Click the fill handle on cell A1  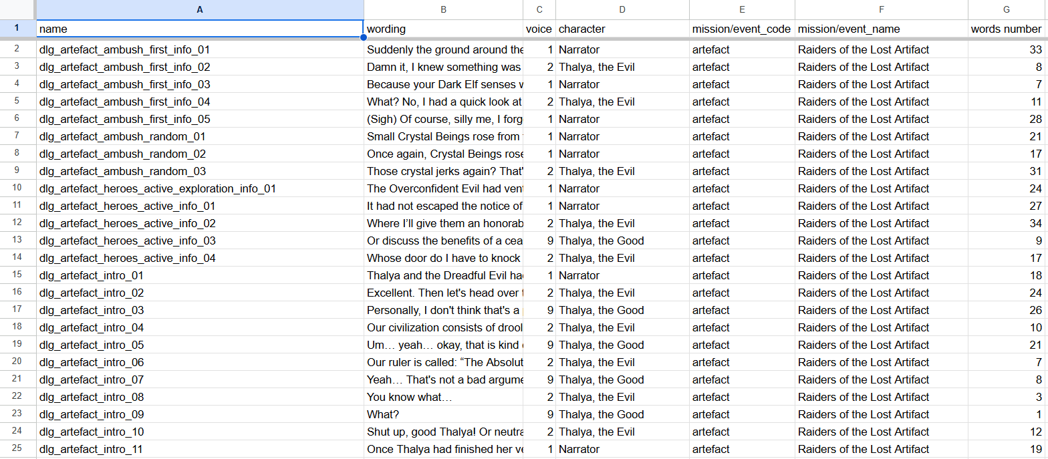tap(364, 37)
